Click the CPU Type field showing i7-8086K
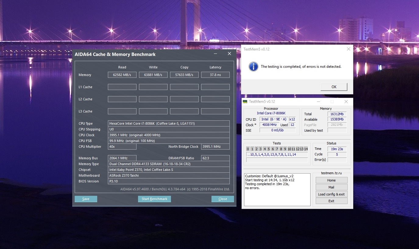419x249 pixels. (x=169, y=123)
